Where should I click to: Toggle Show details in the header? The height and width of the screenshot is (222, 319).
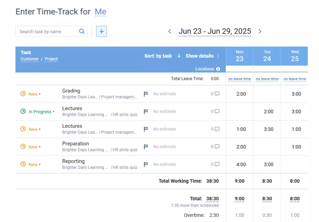point(199,56)
